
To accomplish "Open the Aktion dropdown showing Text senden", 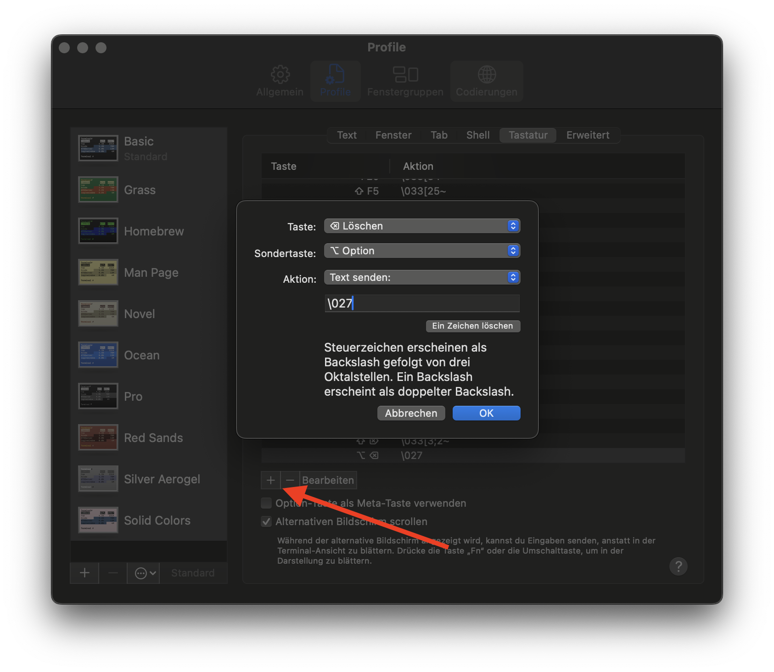I will click(422, 277).
